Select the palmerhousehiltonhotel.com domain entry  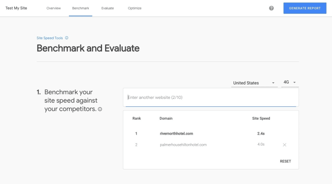tap(183, 145)
